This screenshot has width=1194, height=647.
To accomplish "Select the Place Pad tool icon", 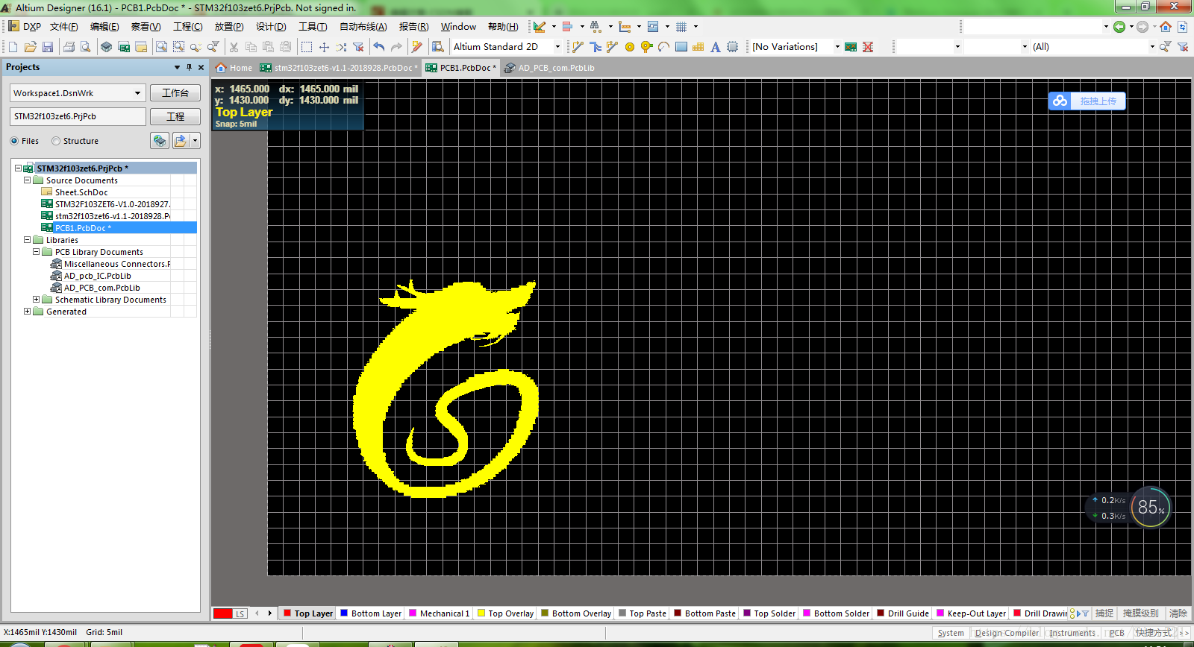I will pyautogui.click(x=630, y=47).
